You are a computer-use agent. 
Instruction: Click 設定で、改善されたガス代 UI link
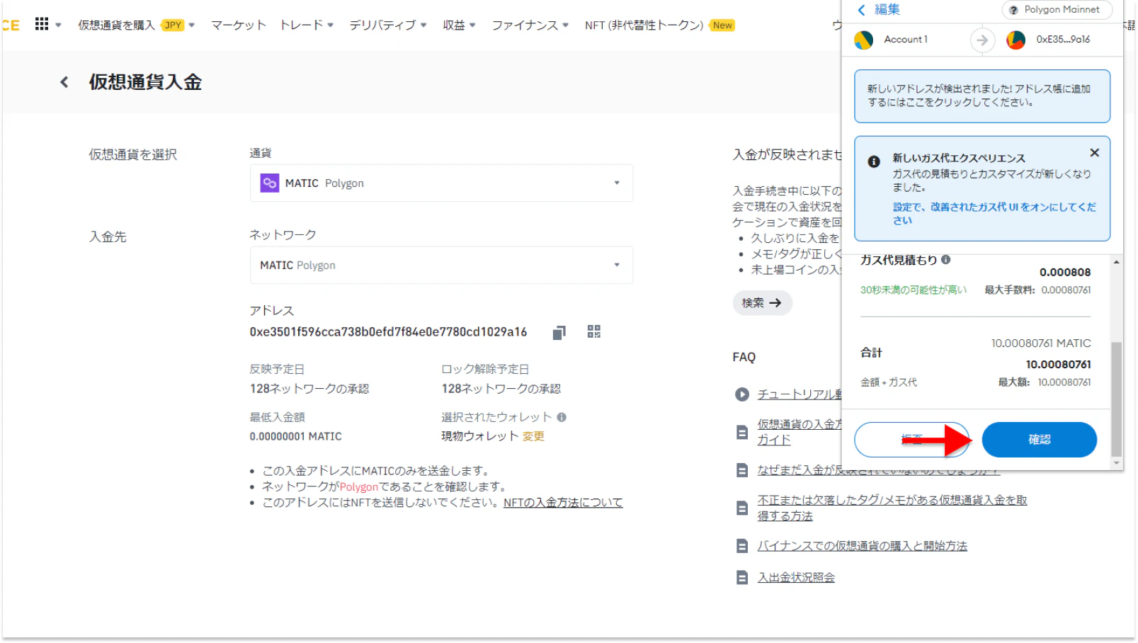pos(994,213)
